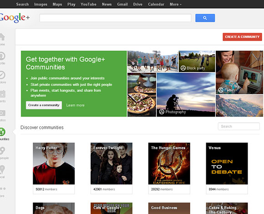Open the Profile sidebar icon
Screen dimensions: 264x214
[2, 56]
